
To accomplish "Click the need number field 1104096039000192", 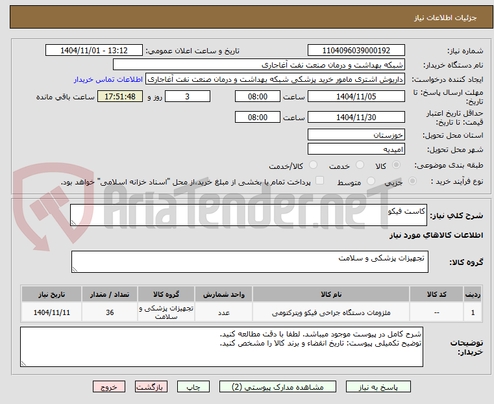I will tap(356, 50).
